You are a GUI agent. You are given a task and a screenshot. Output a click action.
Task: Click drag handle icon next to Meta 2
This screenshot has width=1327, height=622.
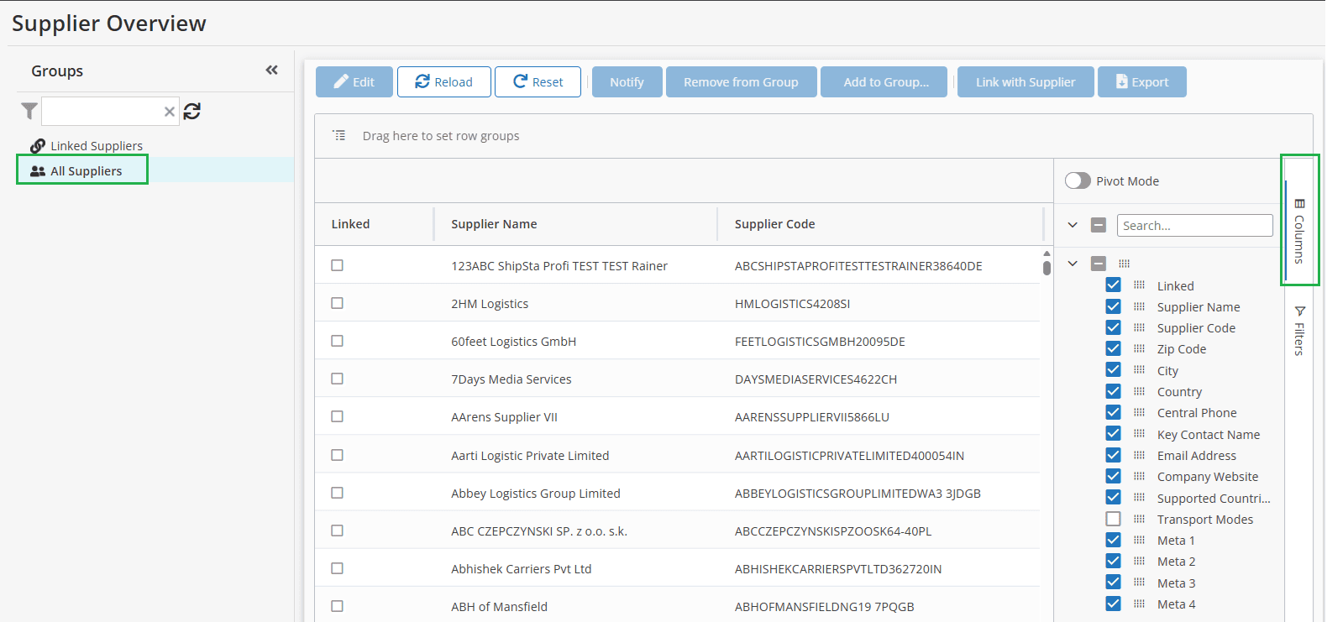[1139, 561]
